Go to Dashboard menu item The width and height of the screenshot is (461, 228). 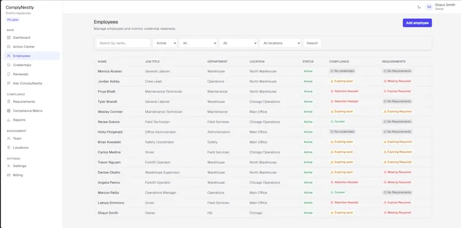(x=32, y=37)
